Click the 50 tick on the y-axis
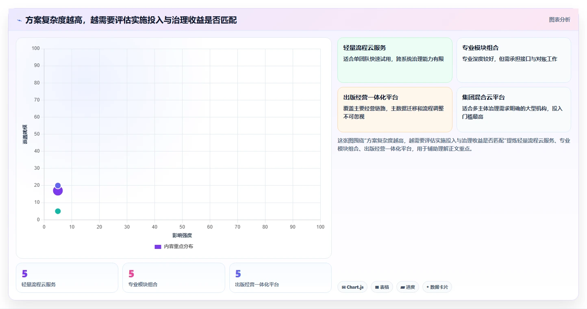This screenshot has width=587, height=309. [x=37, y=134]
